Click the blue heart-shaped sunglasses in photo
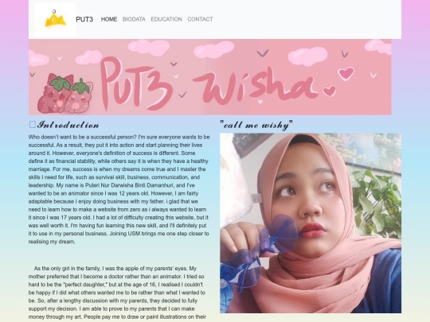The image size is (430, 322). click(x=259, y=250)
